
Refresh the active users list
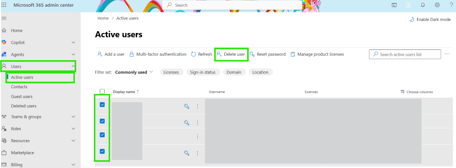(x=201, y=54)
